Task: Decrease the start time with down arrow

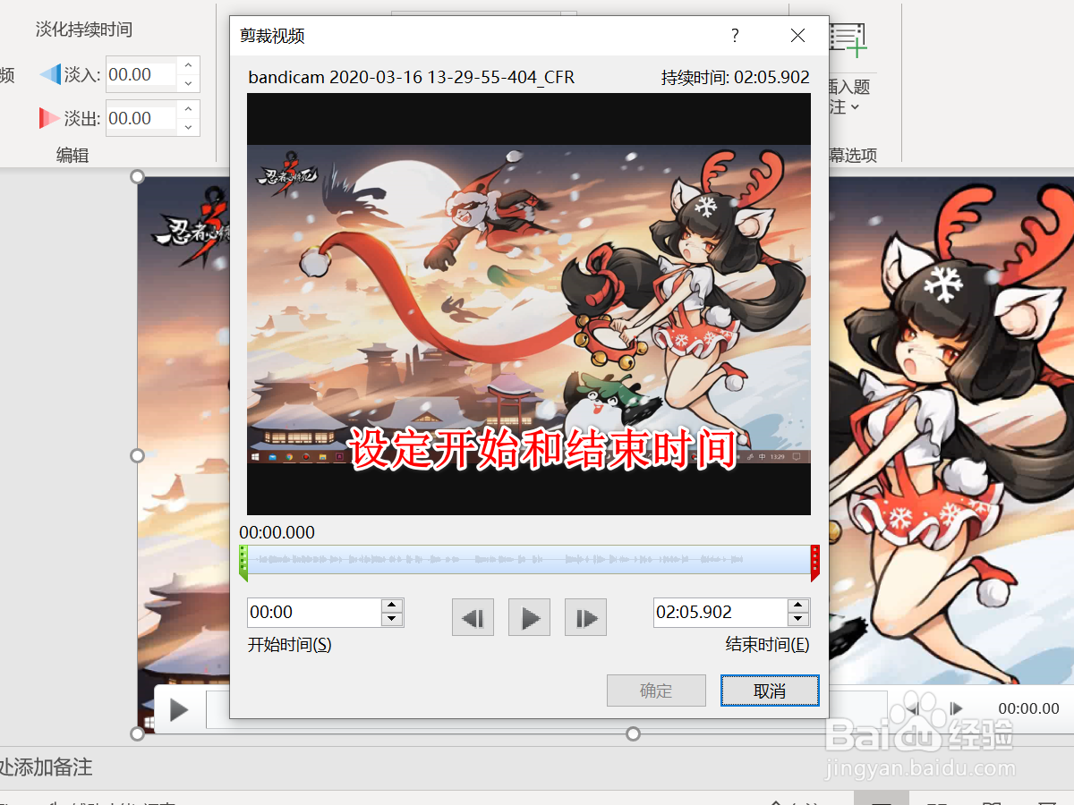Action: pyautogui.click(x=393, y=620)
